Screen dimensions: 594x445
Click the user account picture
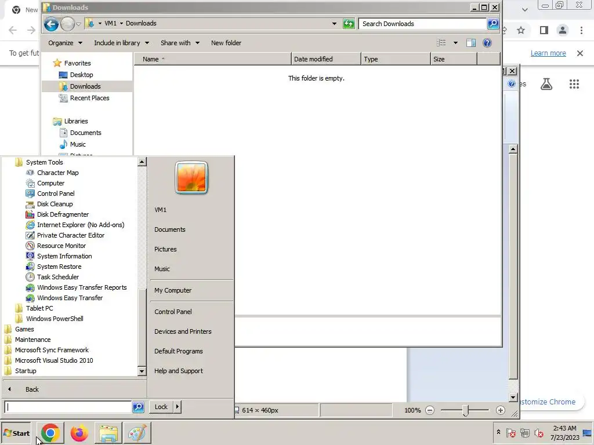(x=191, y=177)
